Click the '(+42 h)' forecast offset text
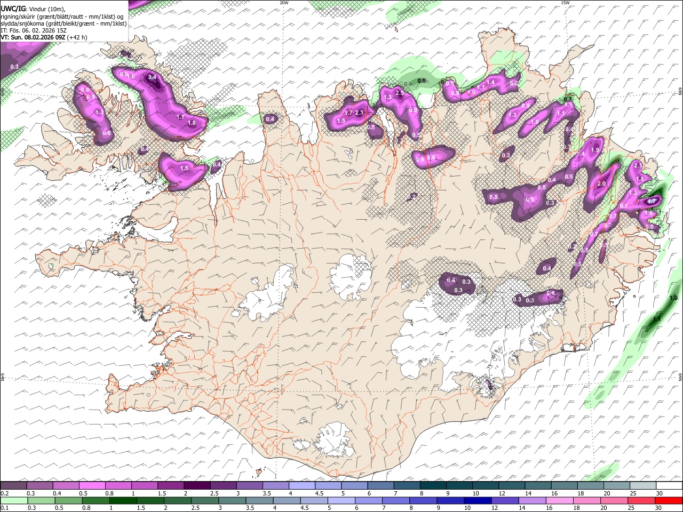Image resolution: width=683 pixels, height=512 pixels. [78, 37]
